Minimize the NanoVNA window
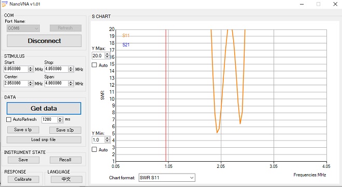This screenshot has height=187, width=342. click(x=302, y=4)
